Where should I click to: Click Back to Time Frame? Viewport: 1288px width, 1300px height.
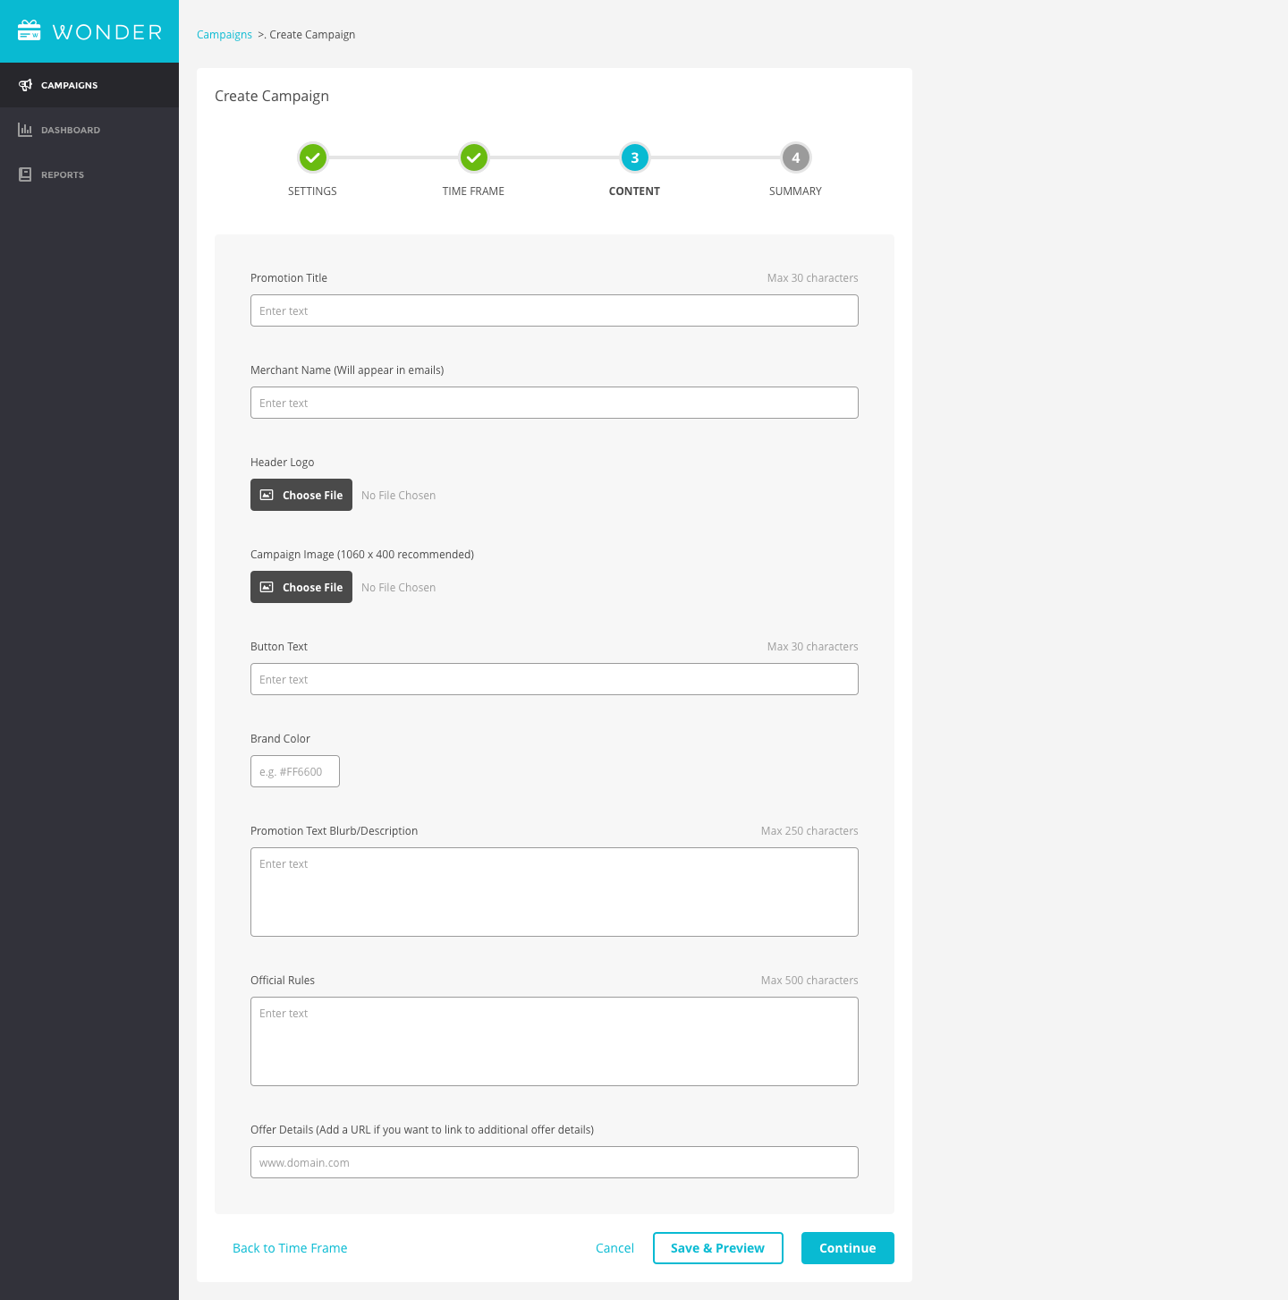pos(290,1247)
